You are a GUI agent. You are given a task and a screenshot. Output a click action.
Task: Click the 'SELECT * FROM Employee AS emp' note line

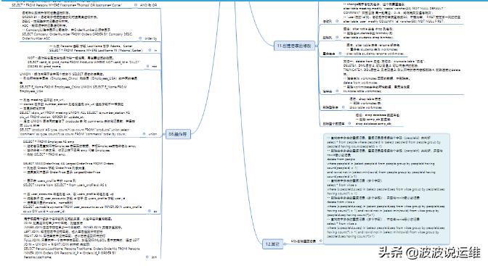(49, 142)
